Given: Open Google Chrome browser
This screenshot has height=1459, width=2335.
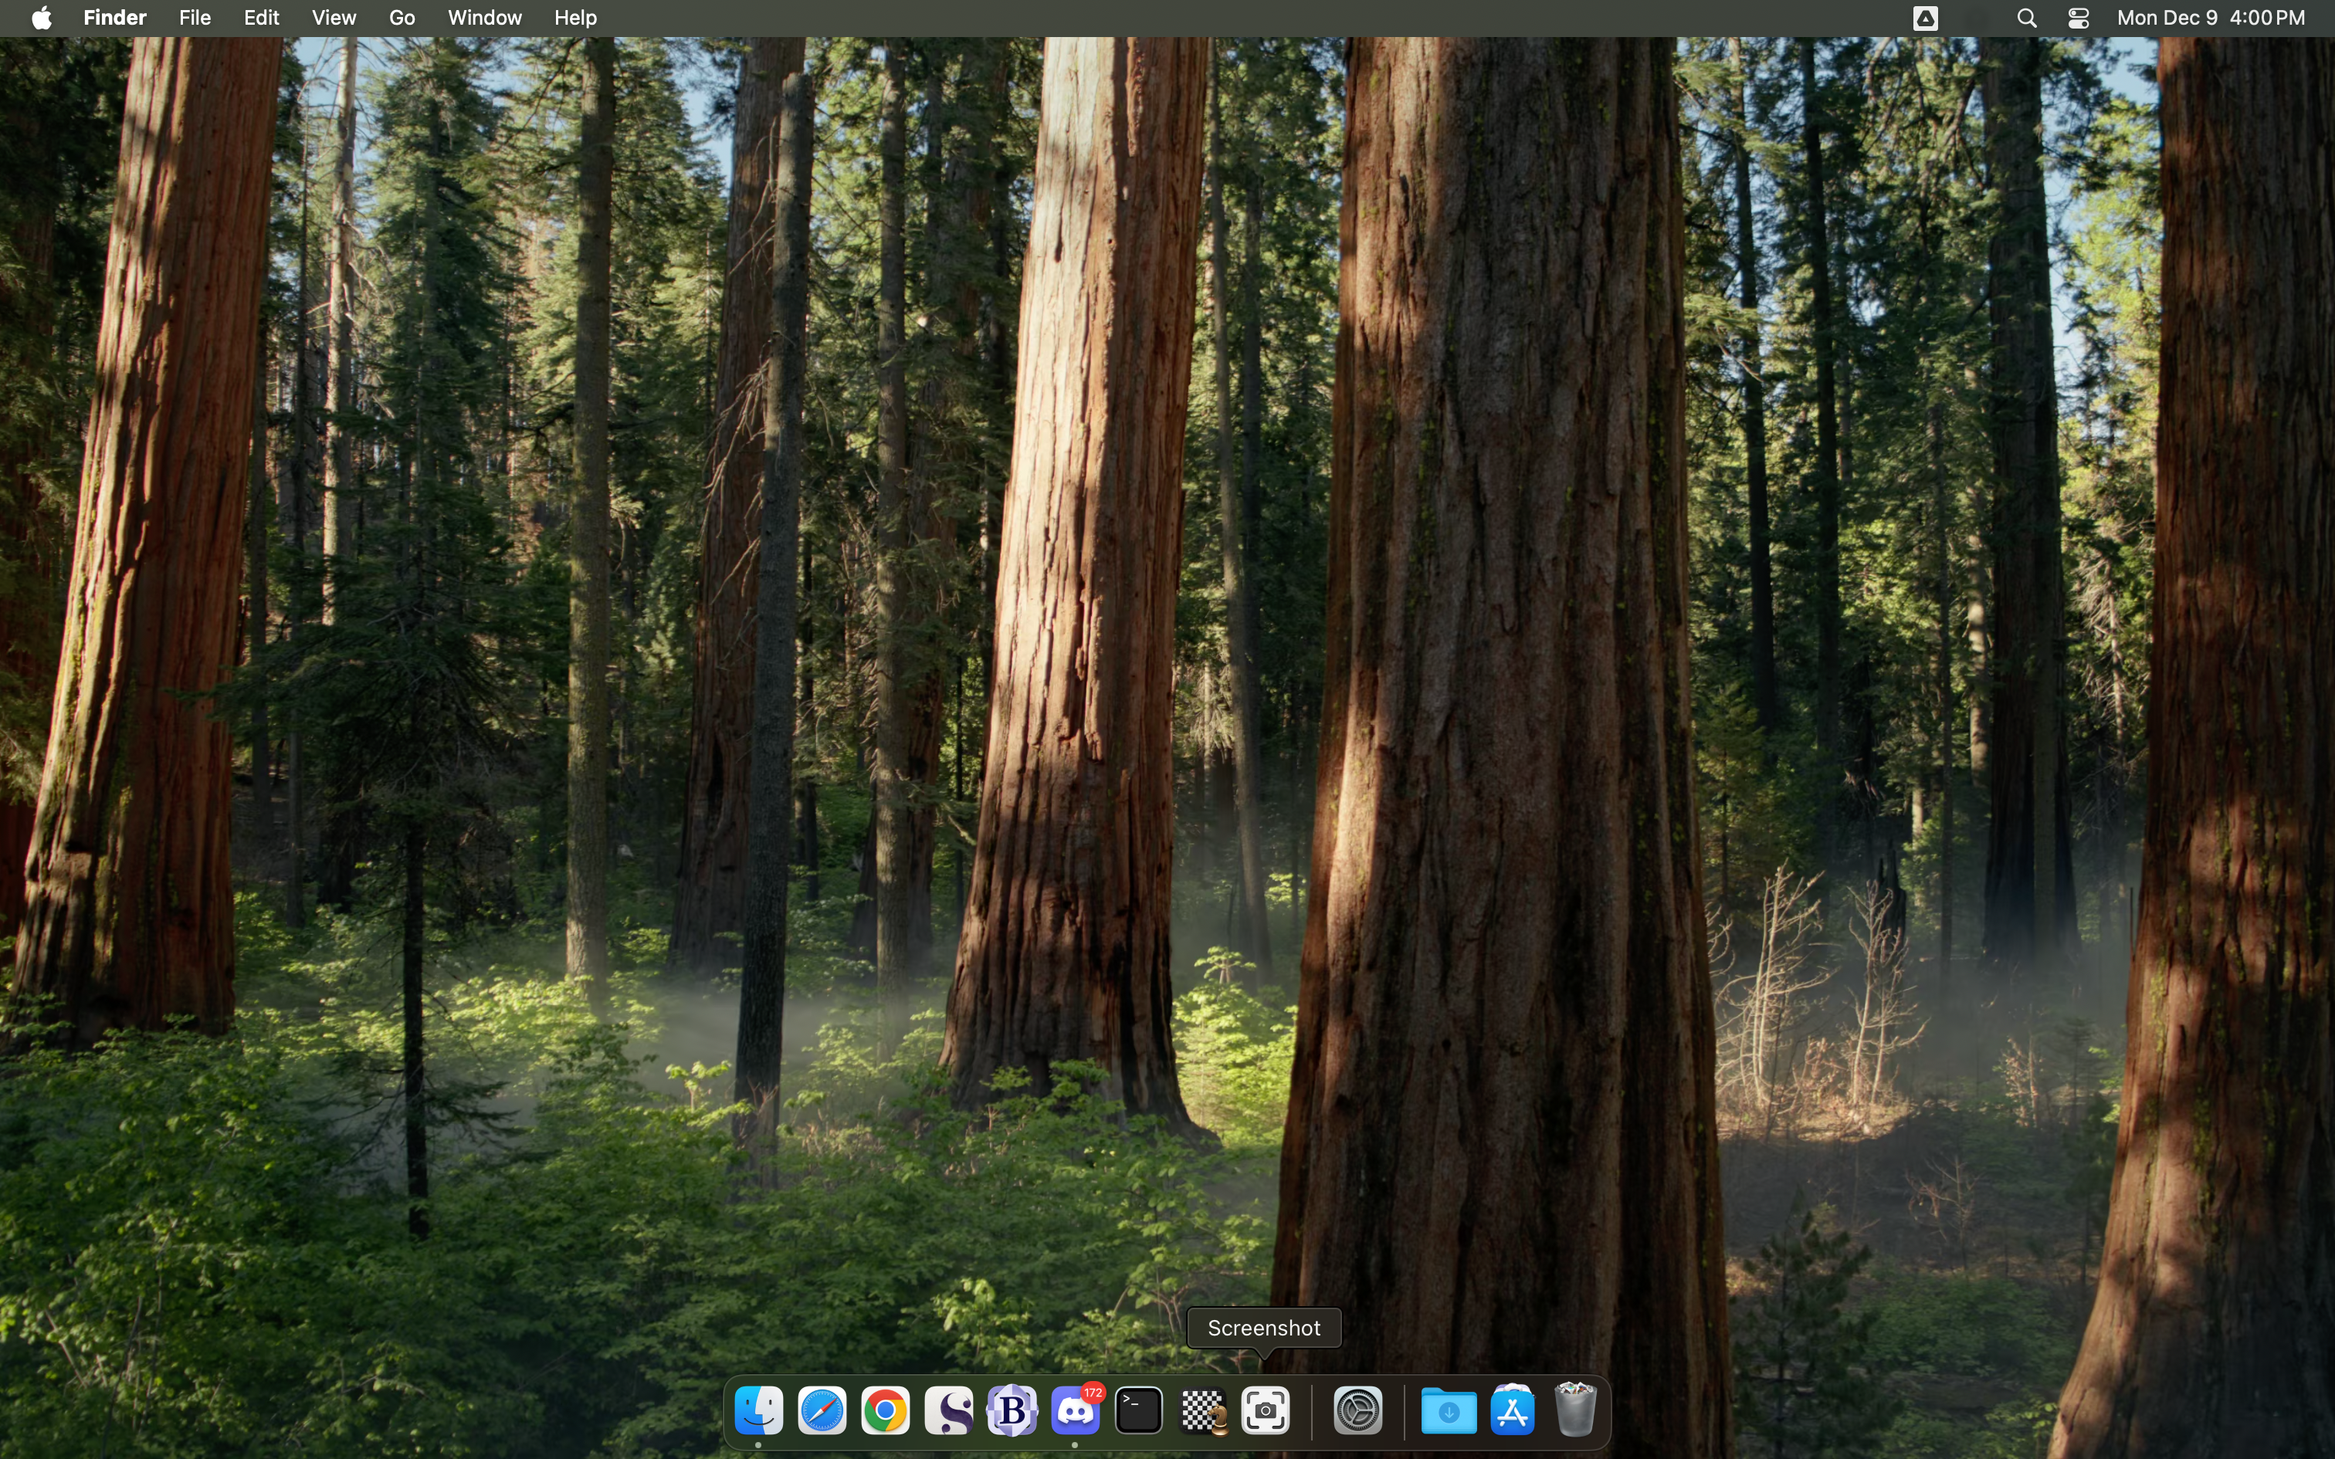Looking at the screenshot, I should (x=886, y=1412).
